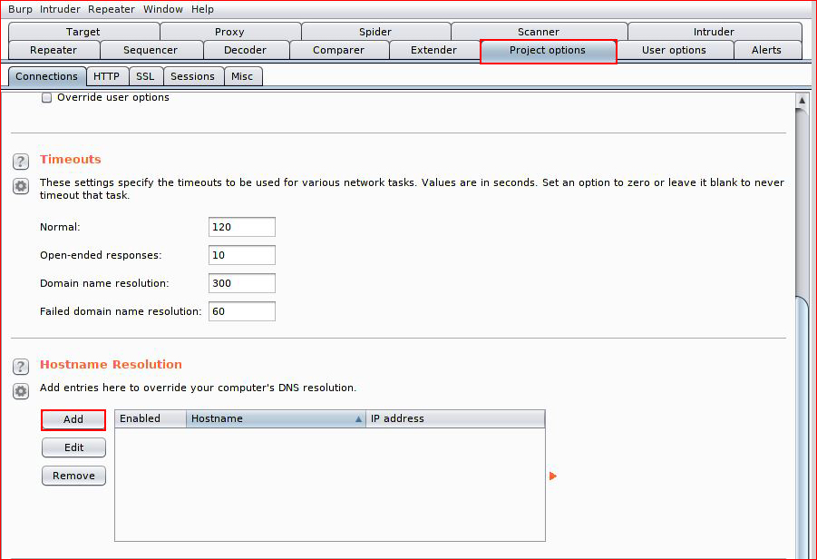Switch to the Extender tab

[433, 50]
